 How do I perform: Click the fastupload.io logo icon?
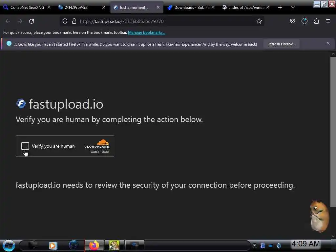tap(21, 104)
